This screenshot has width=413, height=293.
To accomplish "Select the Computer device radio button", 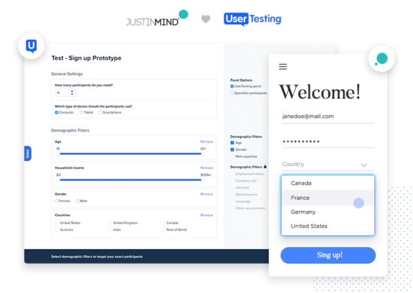I will click(x=56, y=112).
